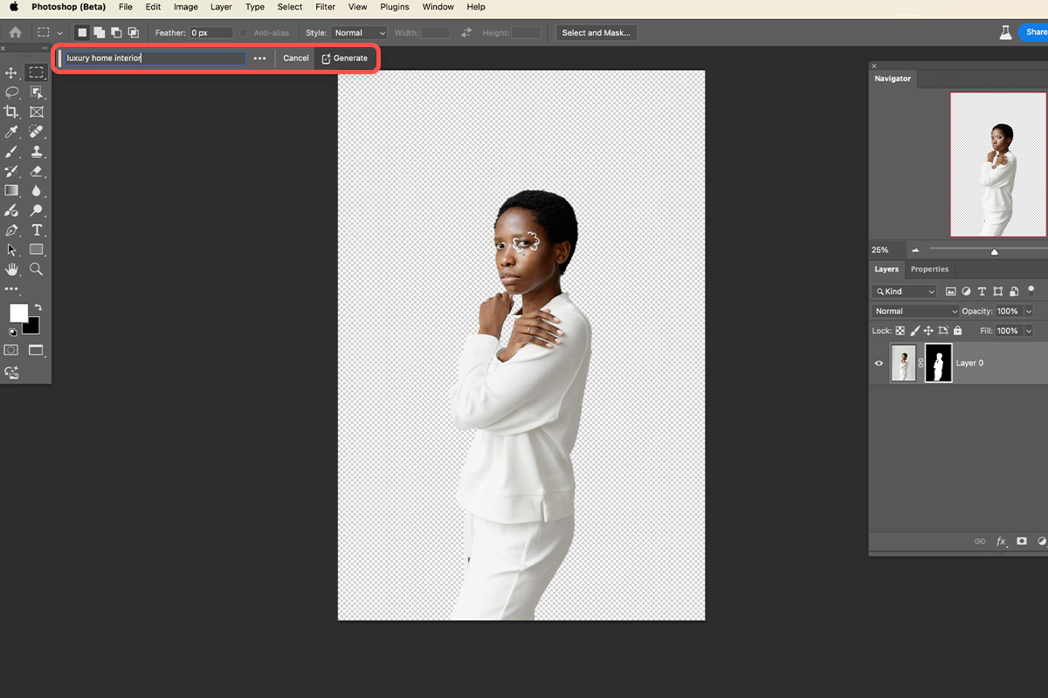The height and width of the screenshot is (698, 1048).
Task: Expand the Kind filter dropdown
Action: click(904, 291)
